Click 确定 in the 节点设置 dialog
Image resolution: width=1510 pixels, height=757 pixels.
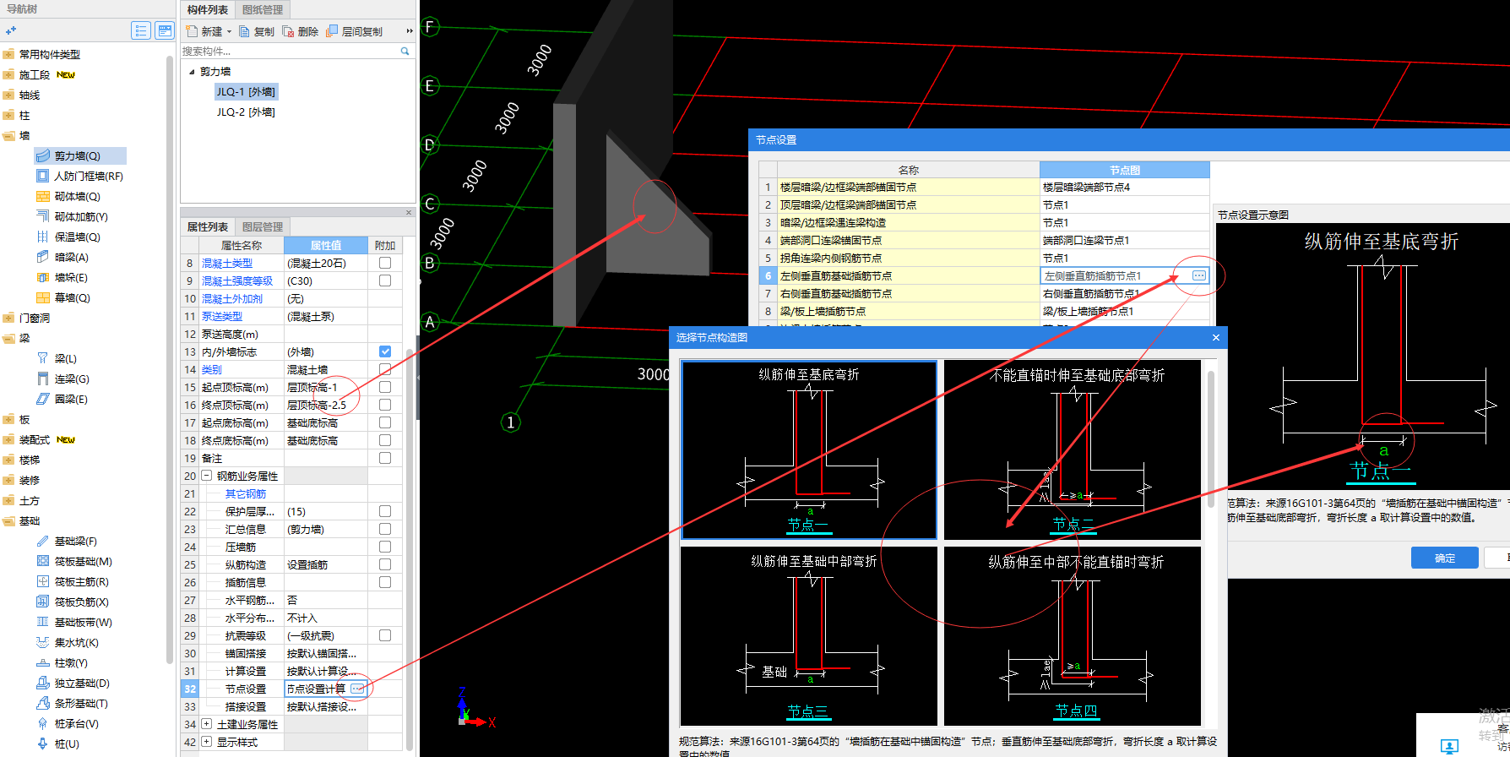[1444, 558]
